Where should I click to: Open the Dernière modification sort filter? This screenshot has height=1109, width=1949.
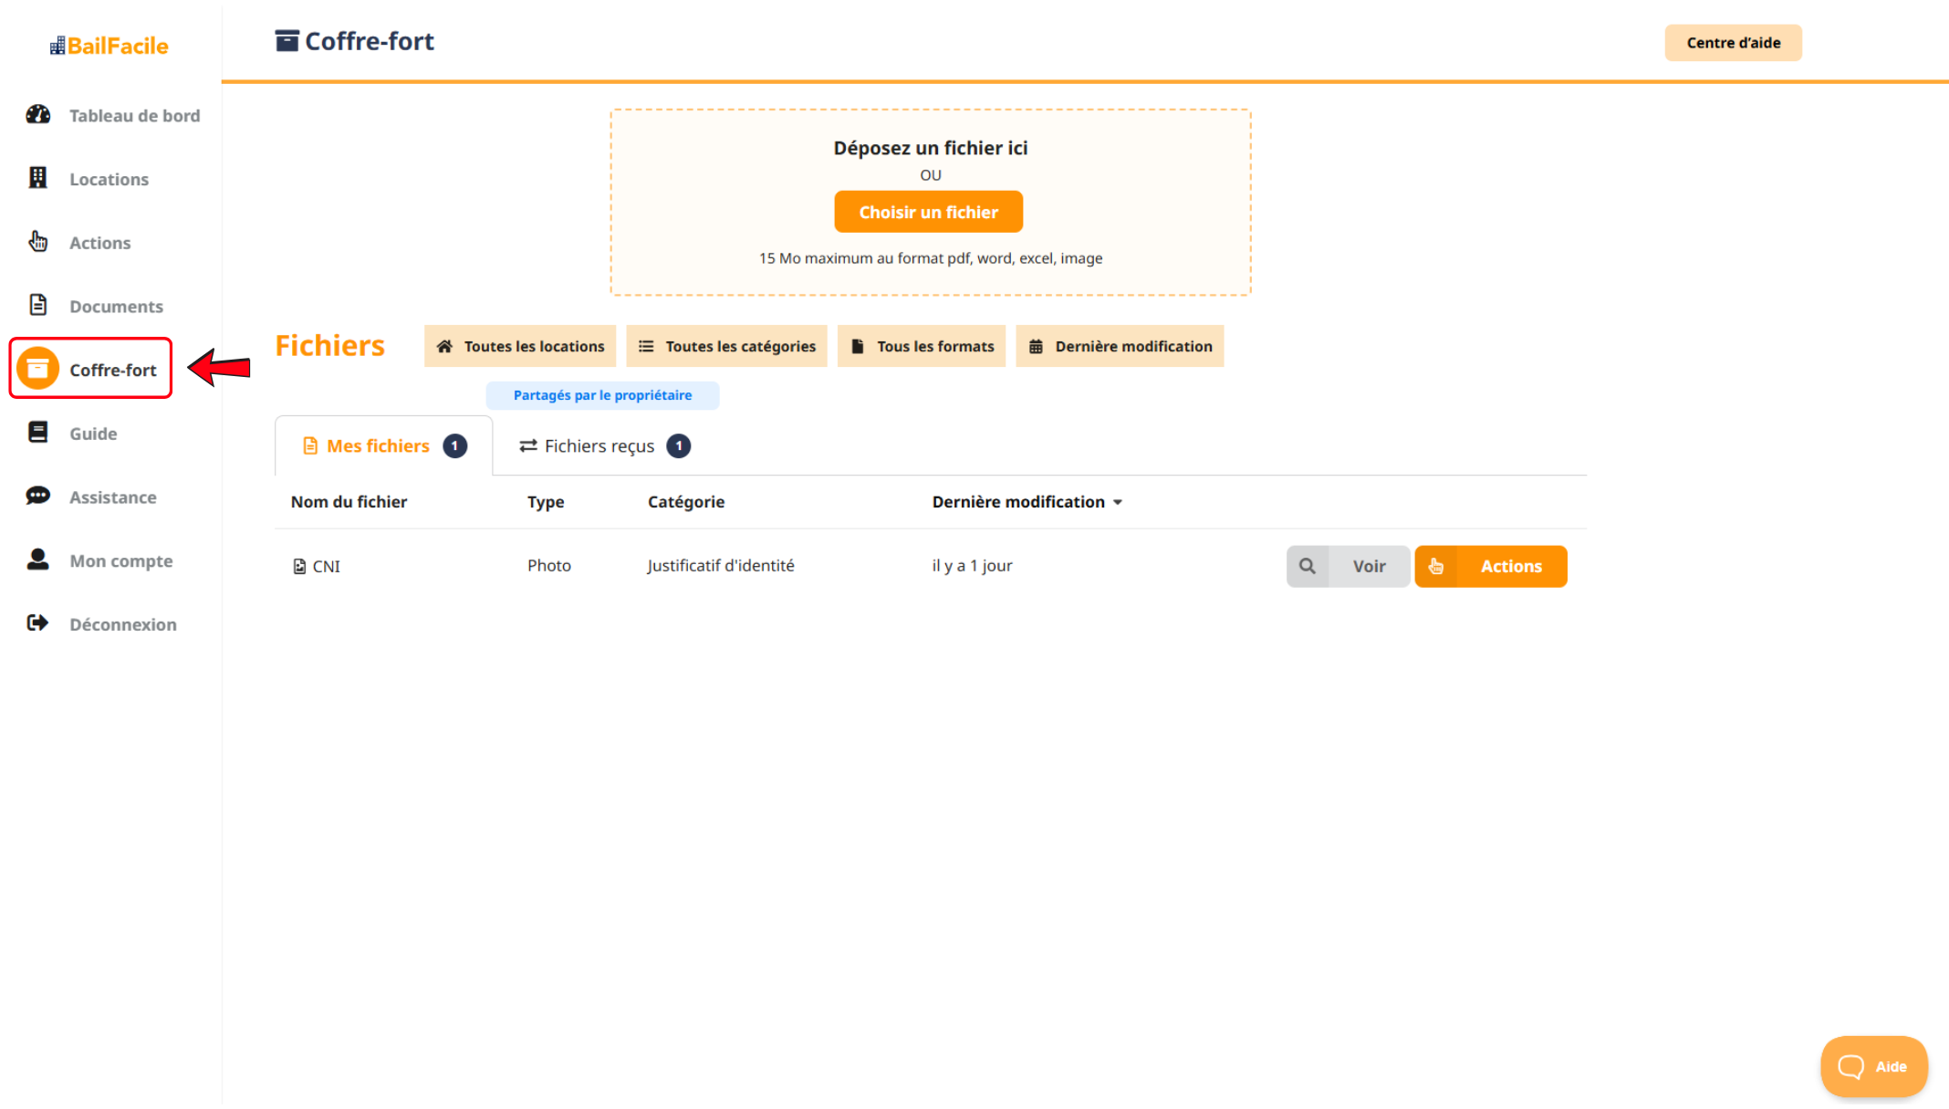click(x=1120, y=346)
